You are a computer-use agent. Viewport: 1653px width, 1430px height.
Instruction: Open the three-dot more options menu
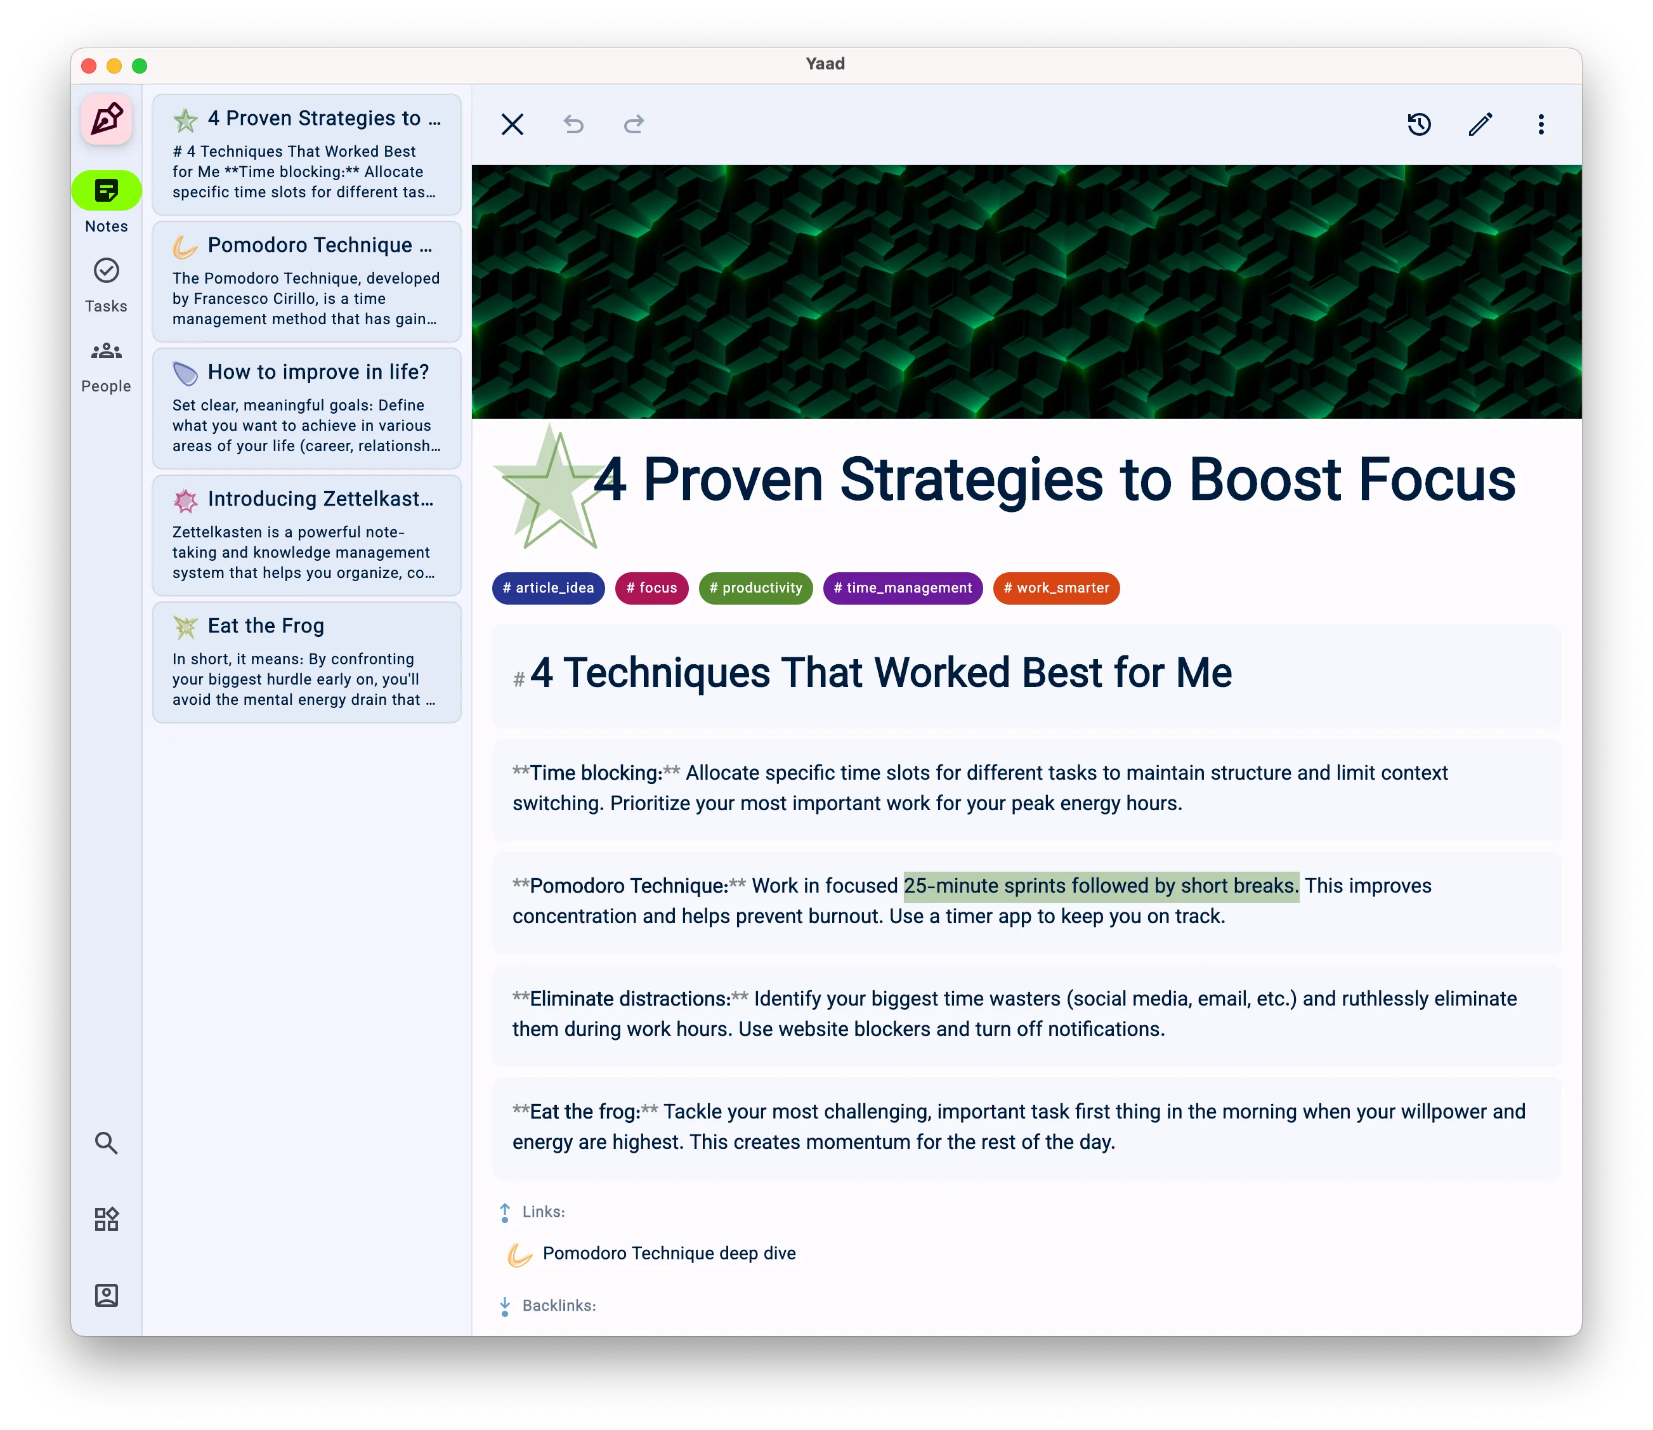1541,124
